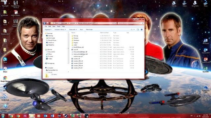Open the Music desktop icon
The height and width of the screenshot is (118, 211).
[205, 4]
